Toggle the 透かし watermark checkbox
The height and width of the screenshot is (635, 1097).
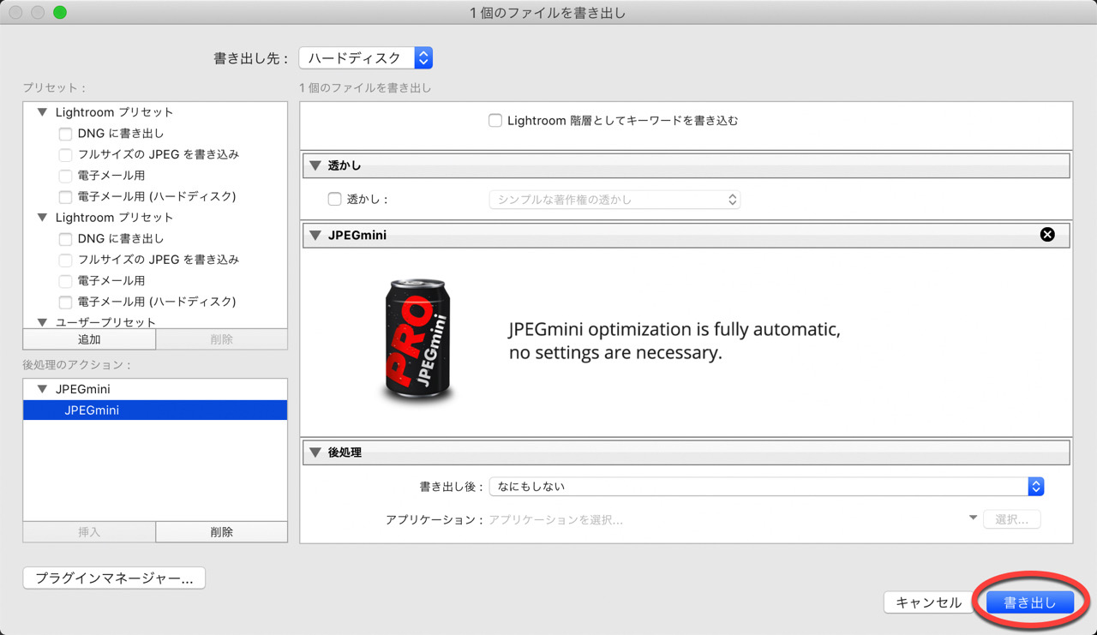click(x=335, y=200)
